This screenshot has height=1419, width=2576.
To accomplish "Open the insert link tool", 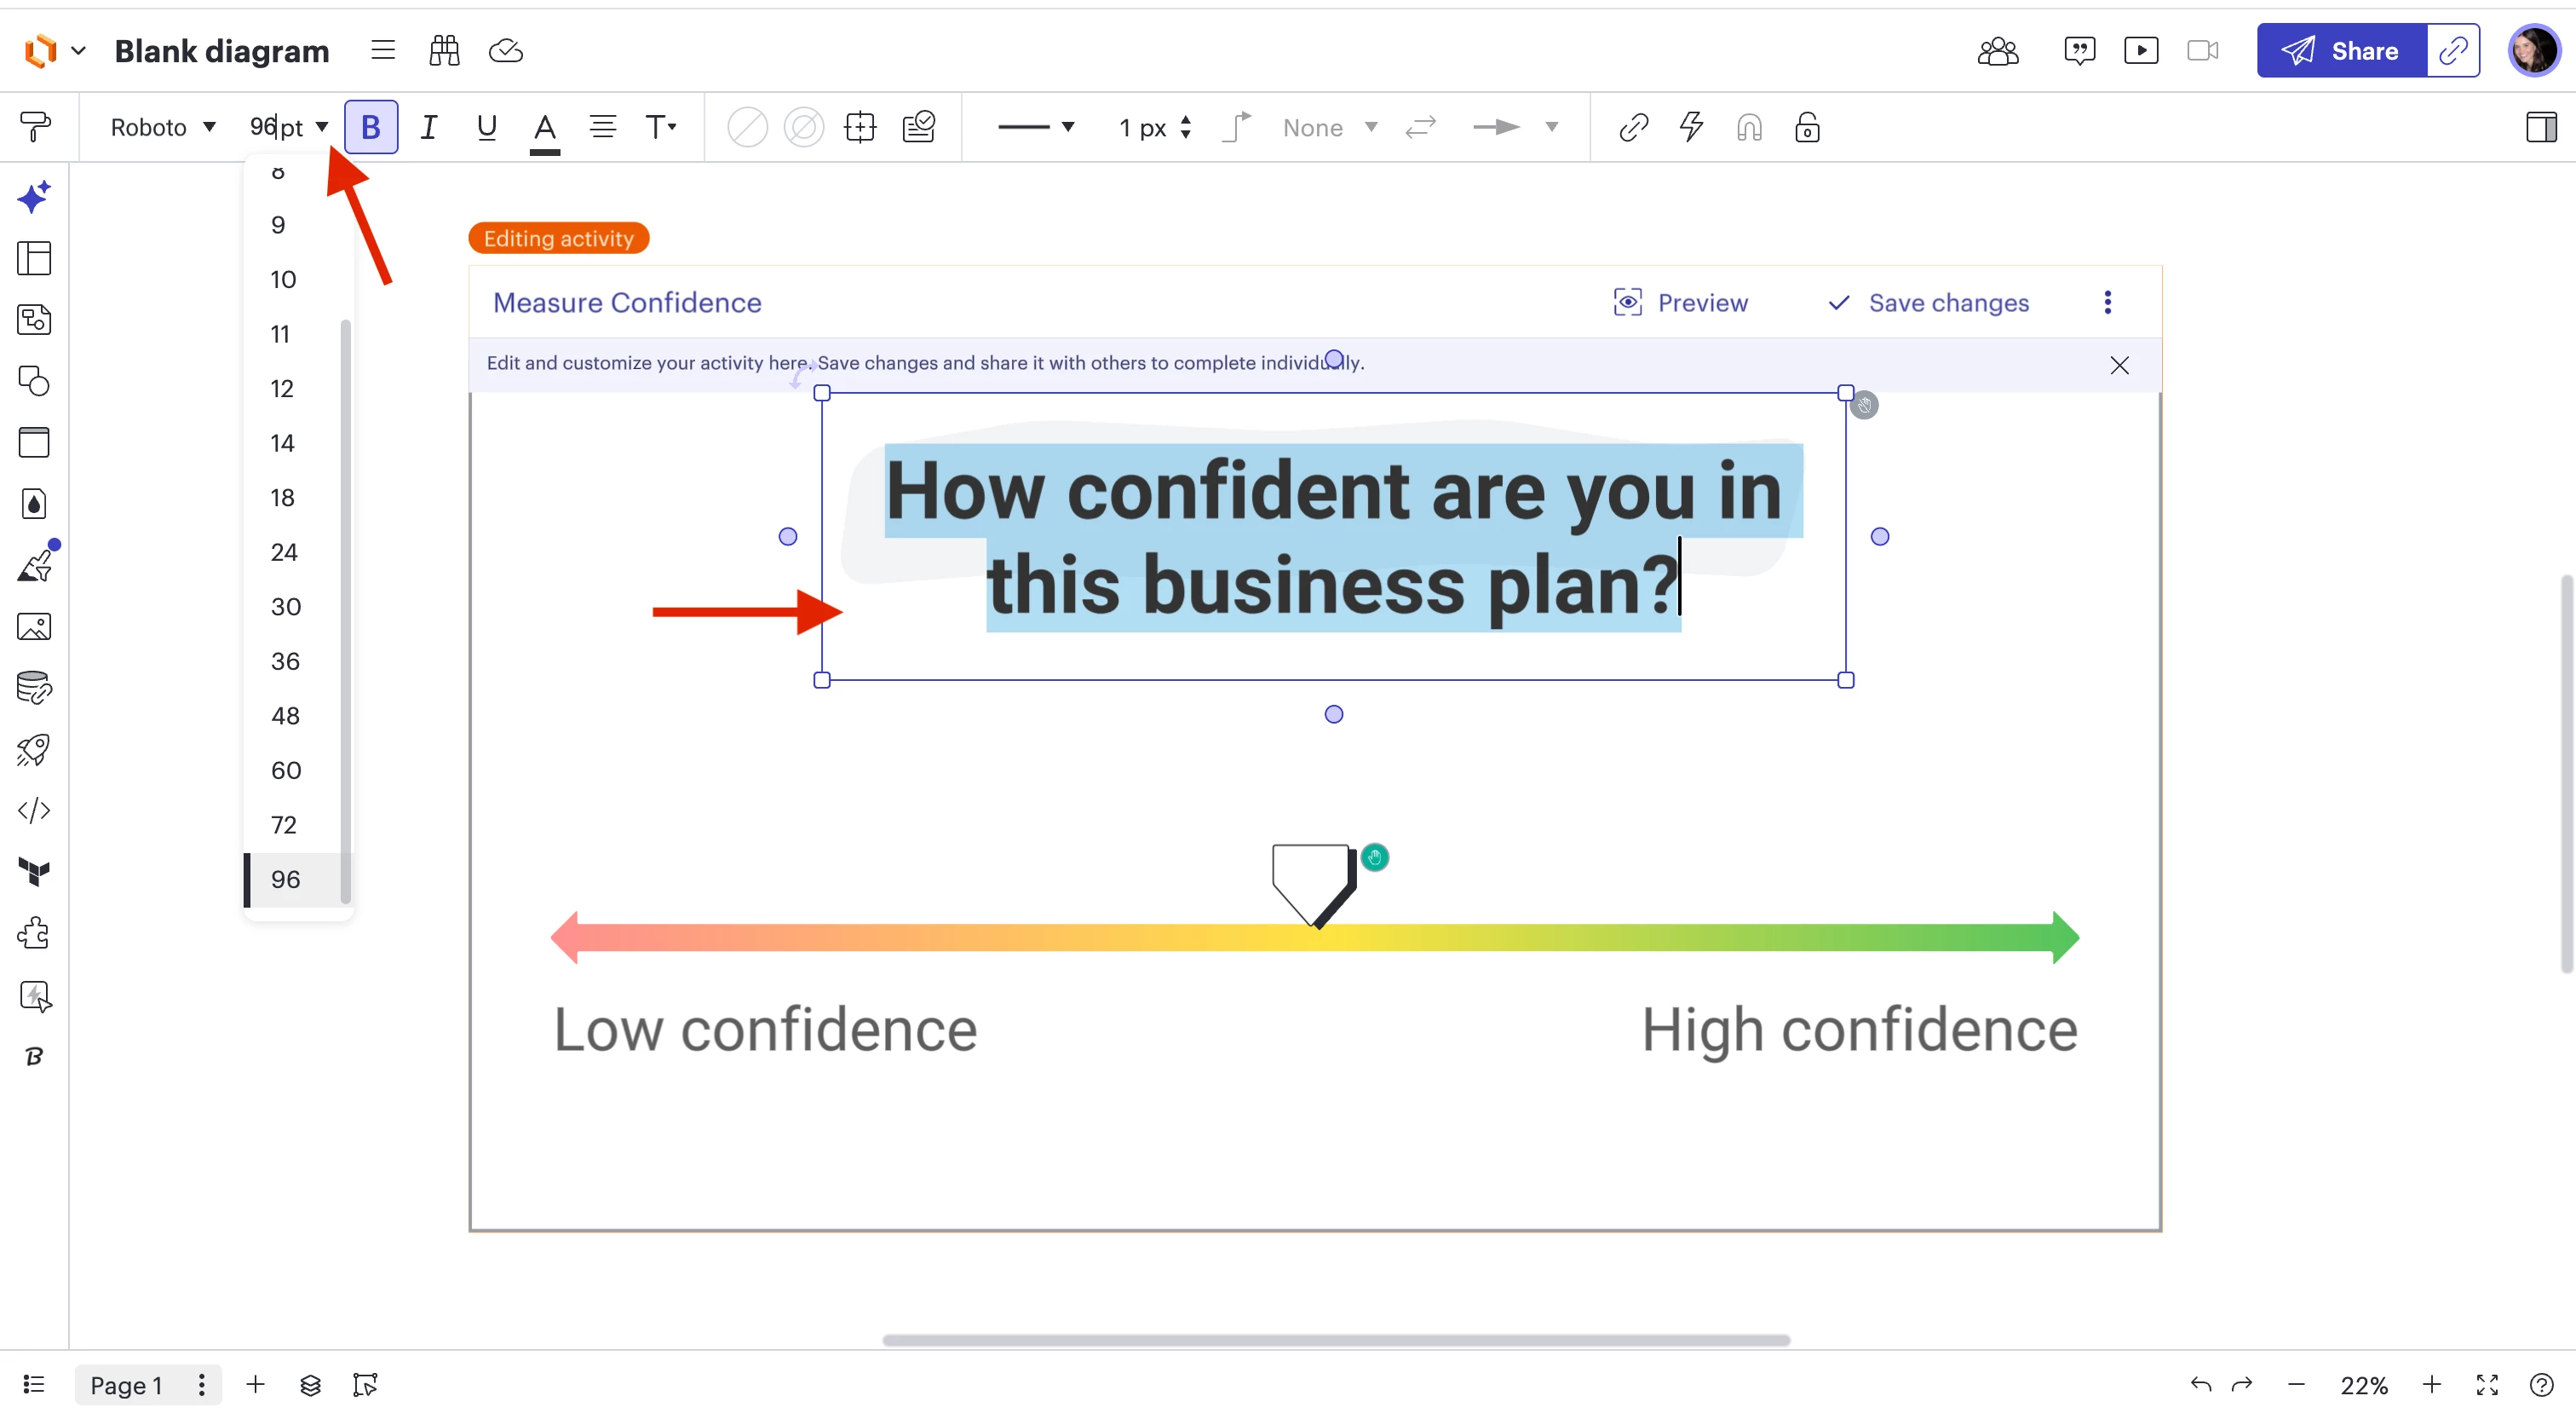I will (1633, 127).
